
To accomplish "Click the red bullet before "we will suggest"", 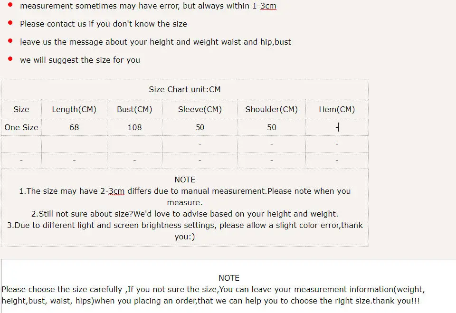I will [10, 59].
